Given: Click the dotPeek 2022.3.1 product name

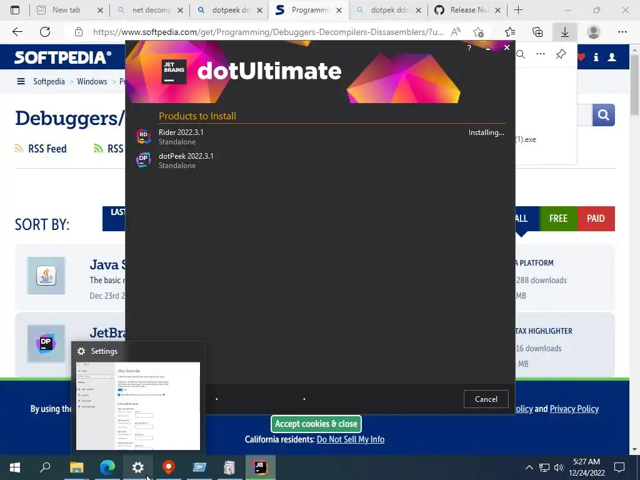Looking at the screenshot, I should (x=186, y=156).
